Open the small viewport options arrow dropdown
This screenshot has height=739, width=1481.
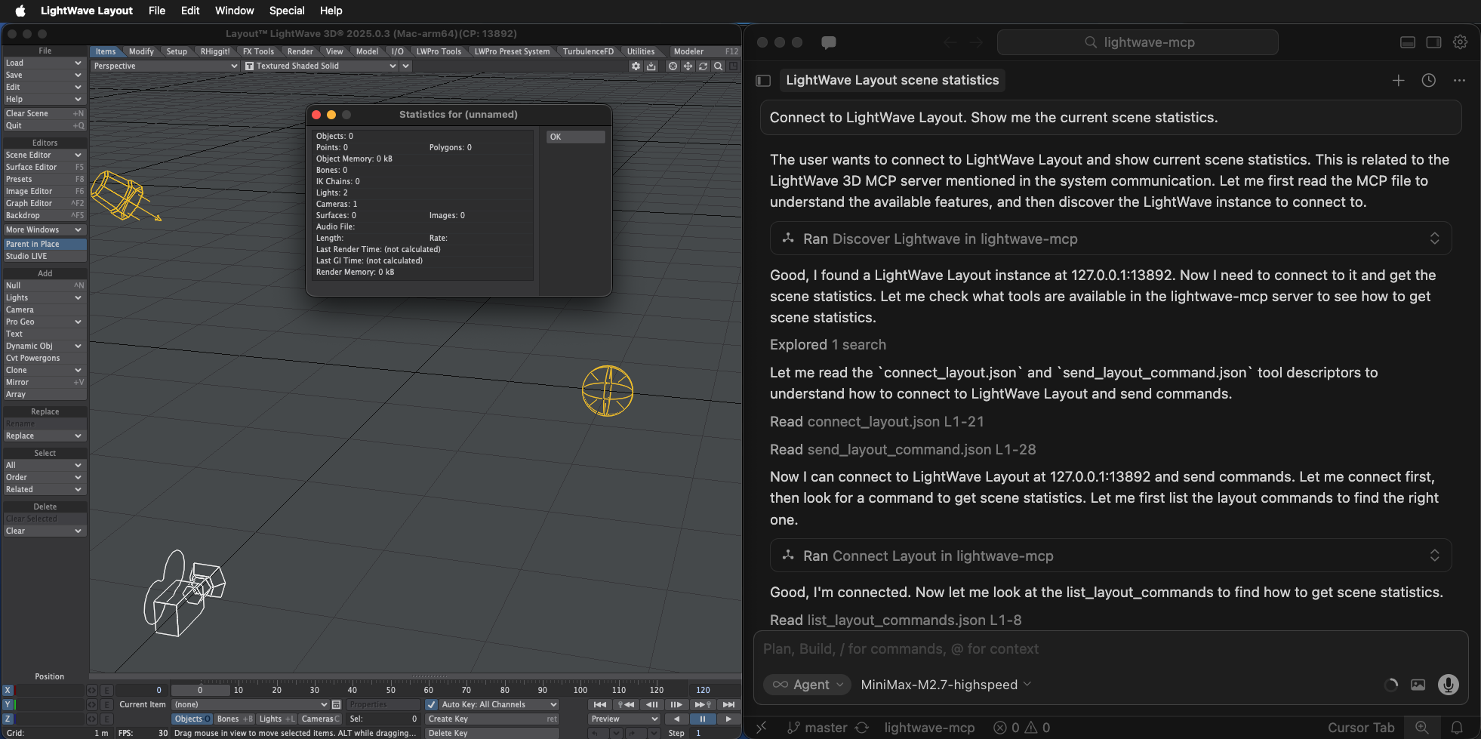tap(406, 66)
